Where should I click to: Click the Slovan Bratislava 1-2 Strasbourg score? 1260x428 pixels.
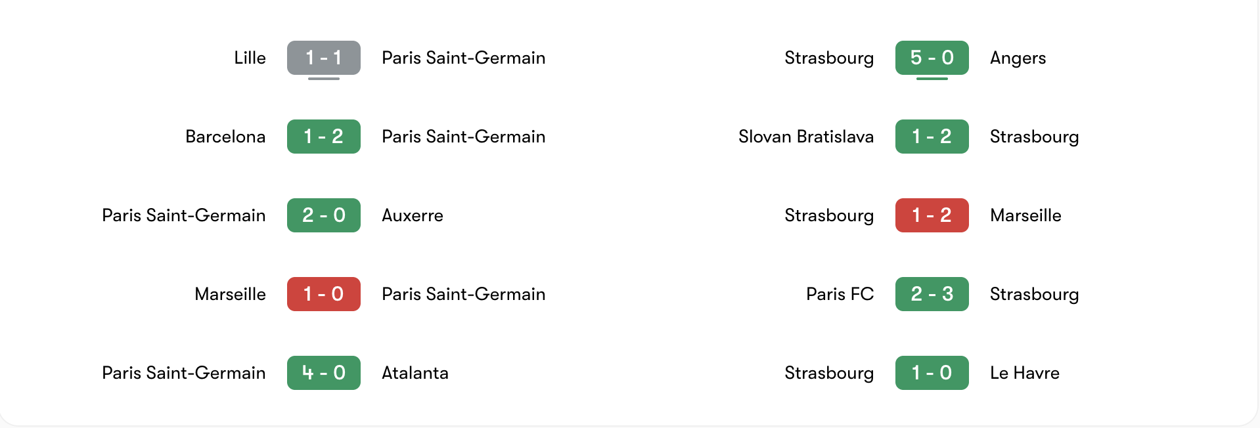click(x=932, y=137)
